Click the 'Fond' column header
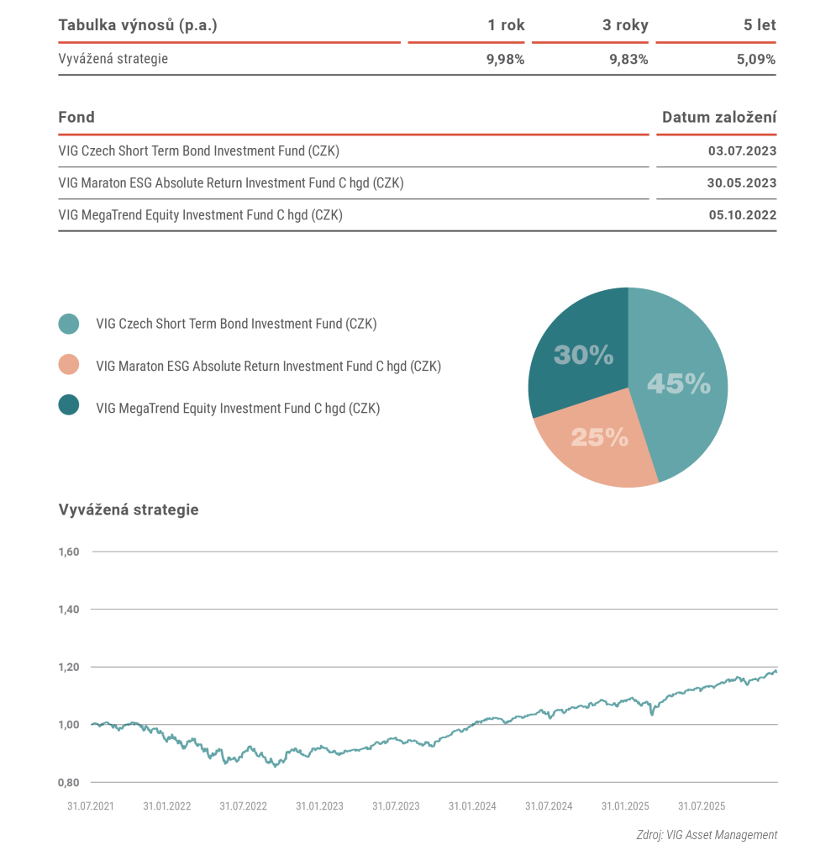This screenshot has width=836, height=861. coord(76,117)
